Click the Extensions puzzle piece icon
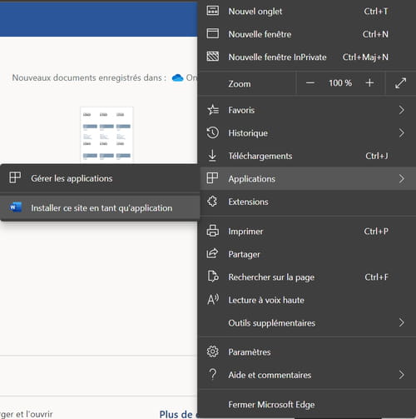Viewport: 416px width, 419px height. pos(213,202)
